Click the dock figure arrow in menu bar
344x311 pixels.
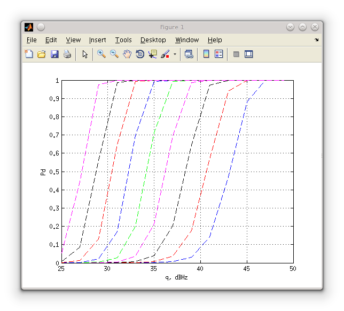316,40
